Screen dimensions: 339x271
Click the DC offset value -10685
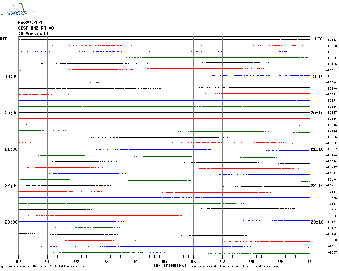(x=331, y=107)
